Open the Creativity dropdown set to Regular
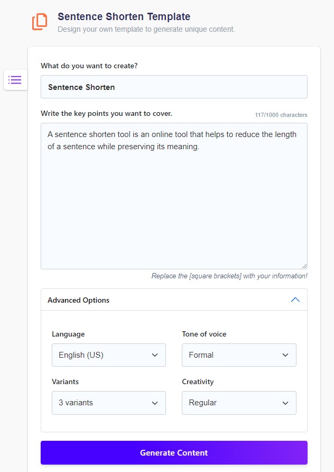Viewport: 334px width, 472px height. pyautogui.click(x=239, y=403)
